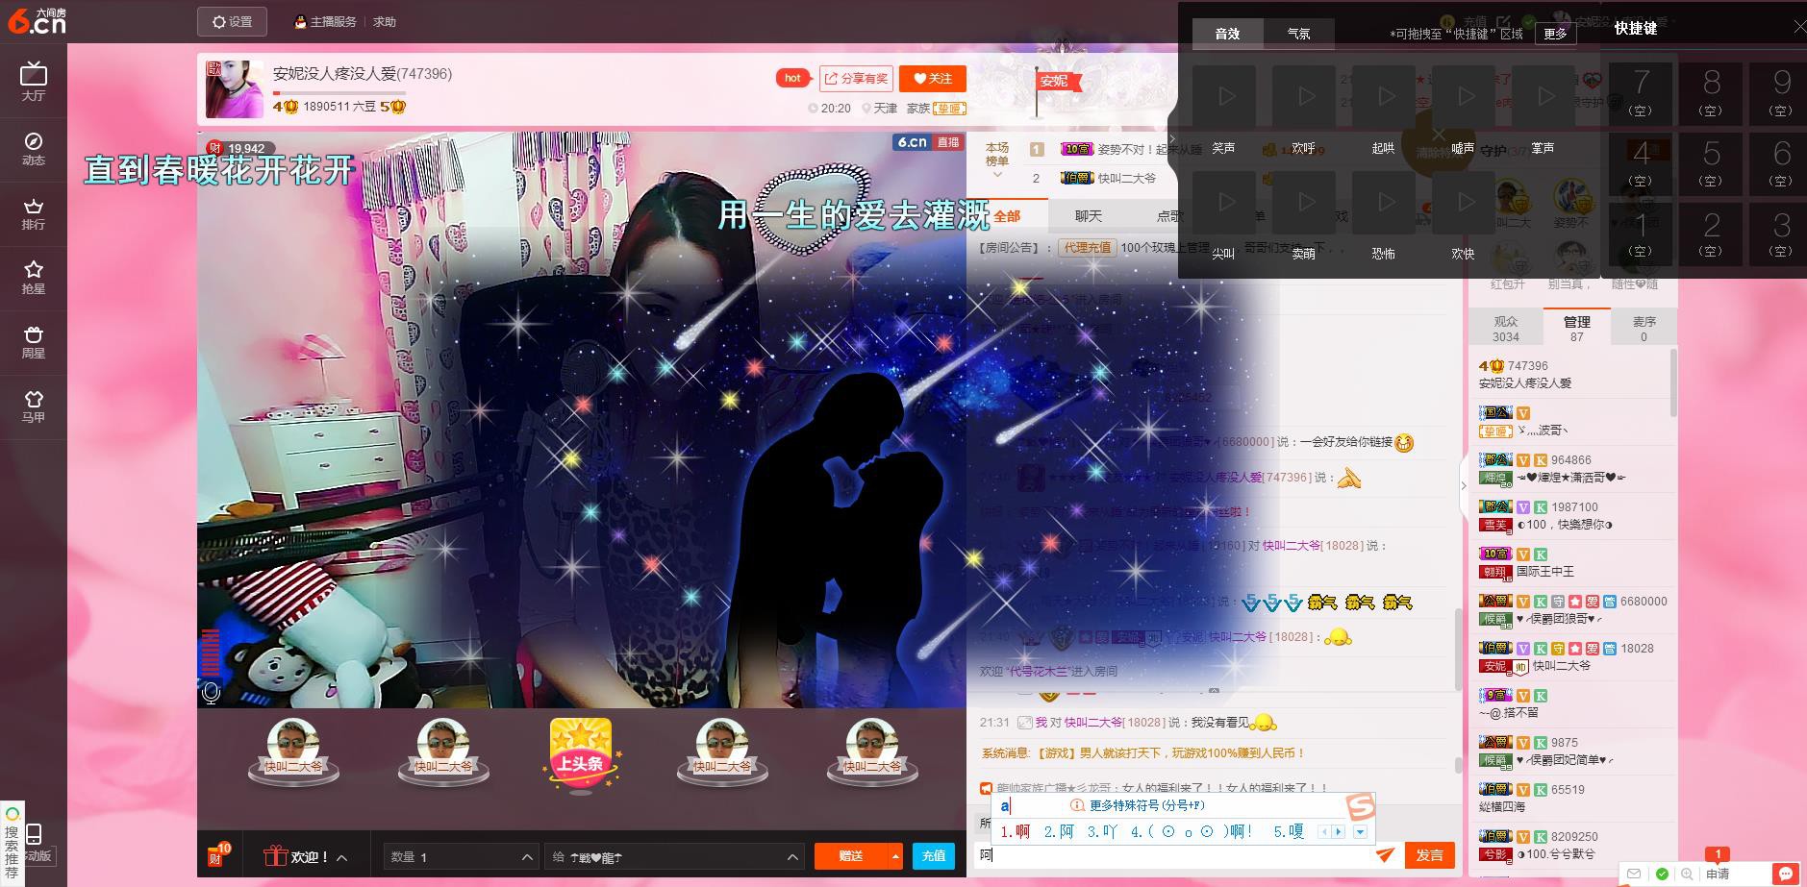Select shortcut key slot 7
The image size is (1807, 887).
click(1641, 93)
